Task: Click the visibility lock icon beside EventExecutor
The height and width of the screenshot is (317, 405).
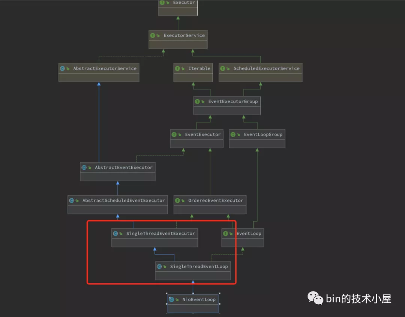Action: (x=180, y=134)
